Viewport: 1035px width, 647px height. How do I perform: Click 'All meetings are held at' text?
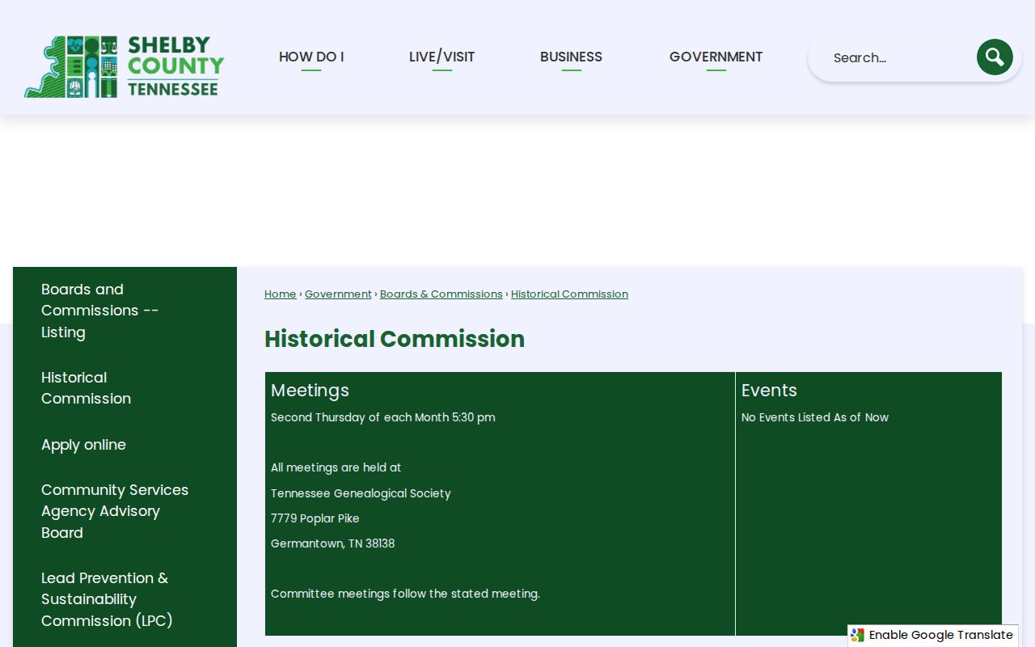click(336, 467)
